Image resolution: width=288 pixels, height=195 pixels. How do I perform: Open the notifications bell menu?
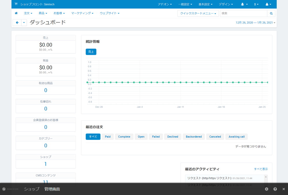[x=244, y=4]
